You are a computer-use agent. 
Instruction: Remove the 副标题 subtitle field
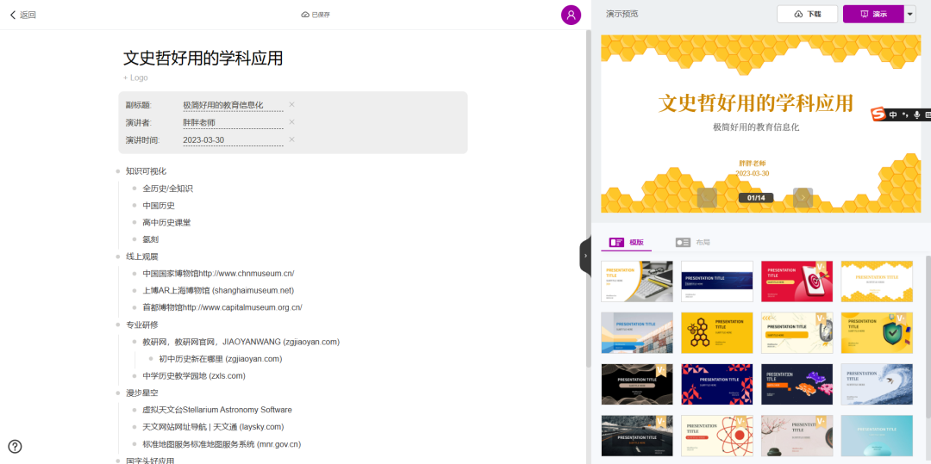291,105
